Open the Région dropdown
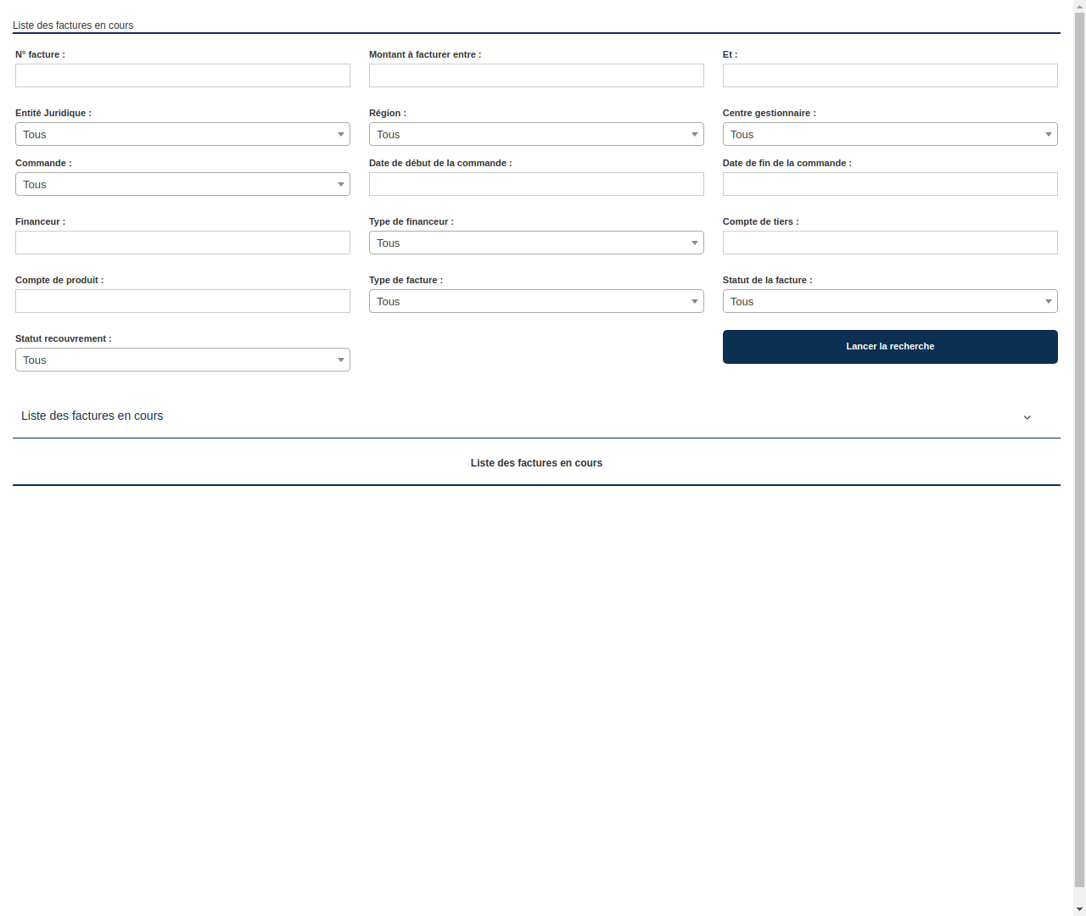This screenshot has height=916, width=1086. [536, 134]
